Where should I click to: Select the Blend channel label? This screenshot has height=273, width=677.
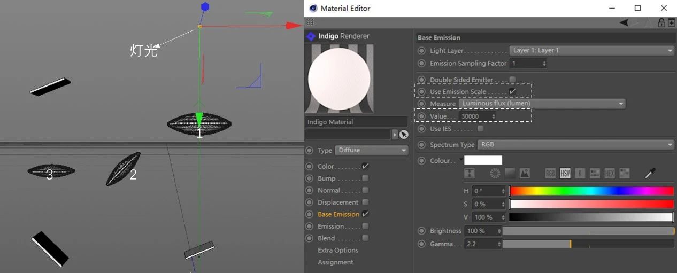(326, 238)
